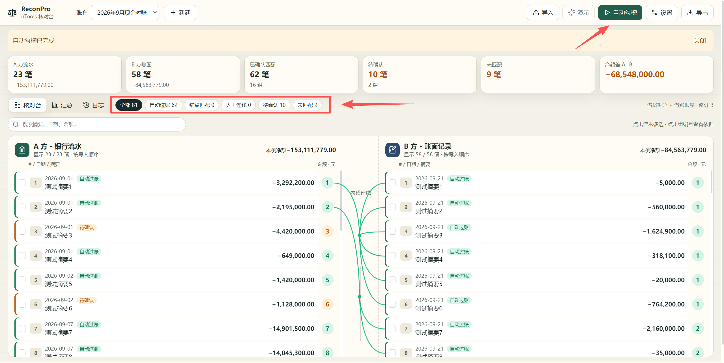Viewport: 724px width, 363px height.
Task: Click group badge 5 on A-side row 测试摘要5
Action: (327, 280)
